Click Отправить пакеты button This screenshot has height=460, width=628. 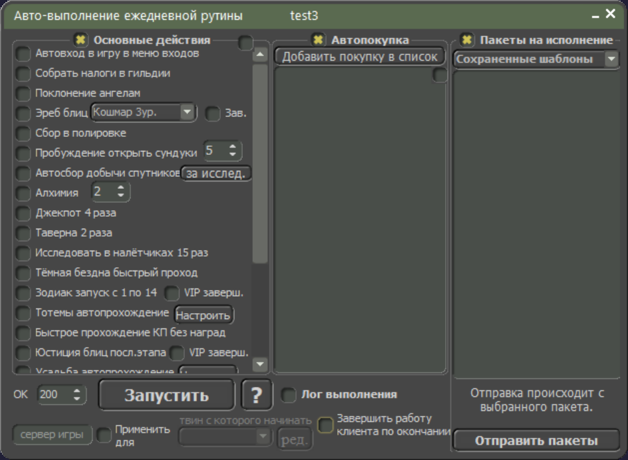[536, 441]
